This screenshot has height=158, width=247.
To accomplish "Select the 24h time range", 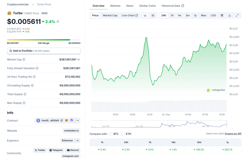I will (x=164, y=15).
